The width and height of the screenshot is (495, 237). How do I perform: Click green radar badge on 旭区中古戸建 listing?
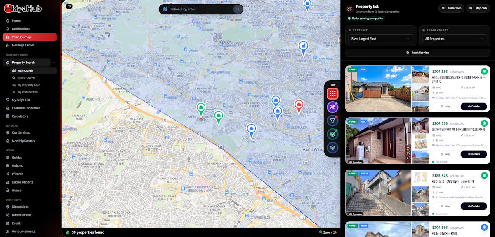[484, 123]
